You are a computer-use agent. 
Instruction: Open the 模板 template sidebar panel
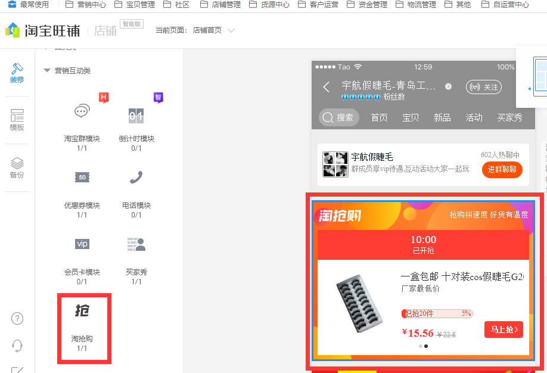point(17,120)
